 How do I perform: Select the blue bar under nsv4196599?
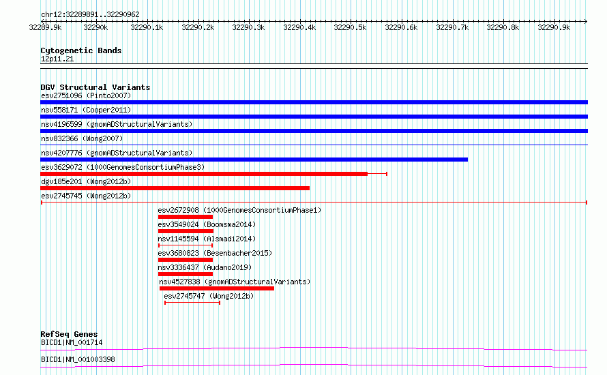click(314, 131)
